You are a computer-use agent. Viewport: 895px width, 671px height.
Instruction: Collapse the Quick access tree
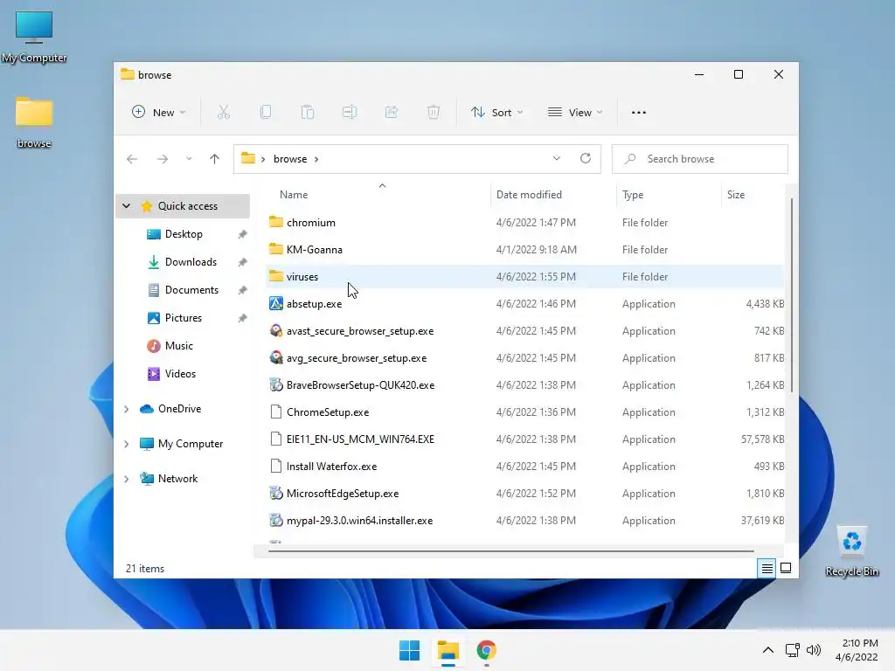(x=127, y=206)
